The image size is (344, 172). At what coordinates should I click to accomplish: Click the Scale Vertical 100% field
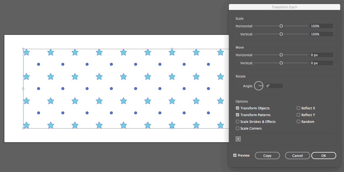[x=321, y=34]
